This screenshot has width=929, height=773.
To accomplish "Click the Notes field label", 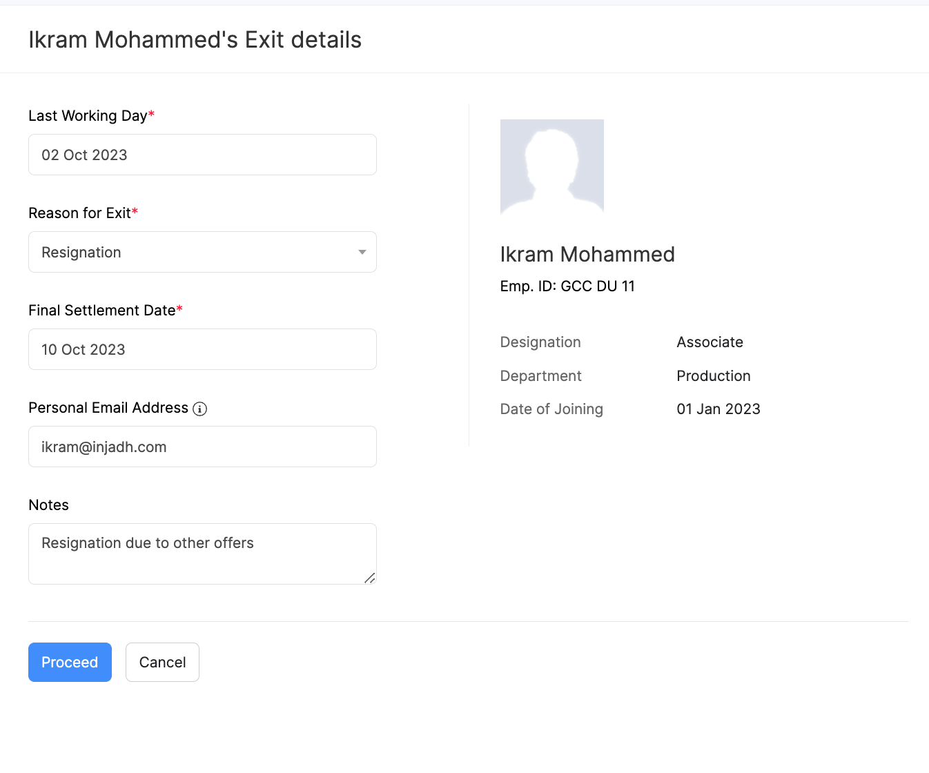I will click(48, 505).
